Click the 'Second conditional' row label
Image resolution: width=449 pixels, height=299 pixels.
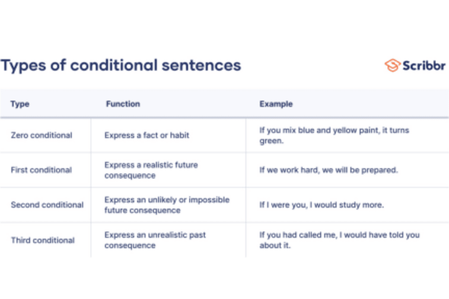(x=47, y=205)
